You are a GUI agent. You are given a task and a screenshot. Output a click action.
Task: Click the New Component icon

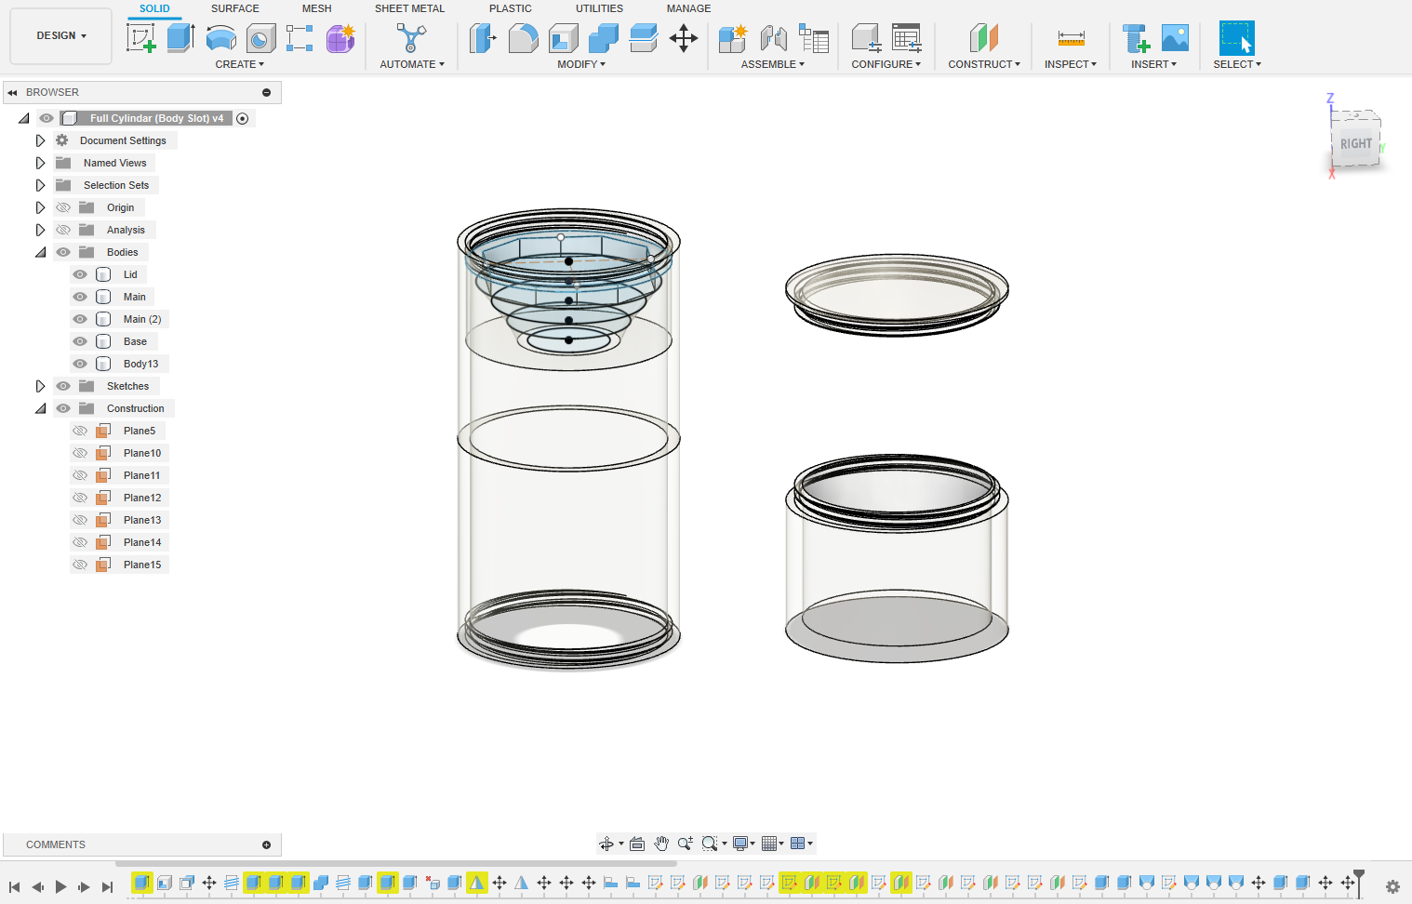[x=733, y=38]
